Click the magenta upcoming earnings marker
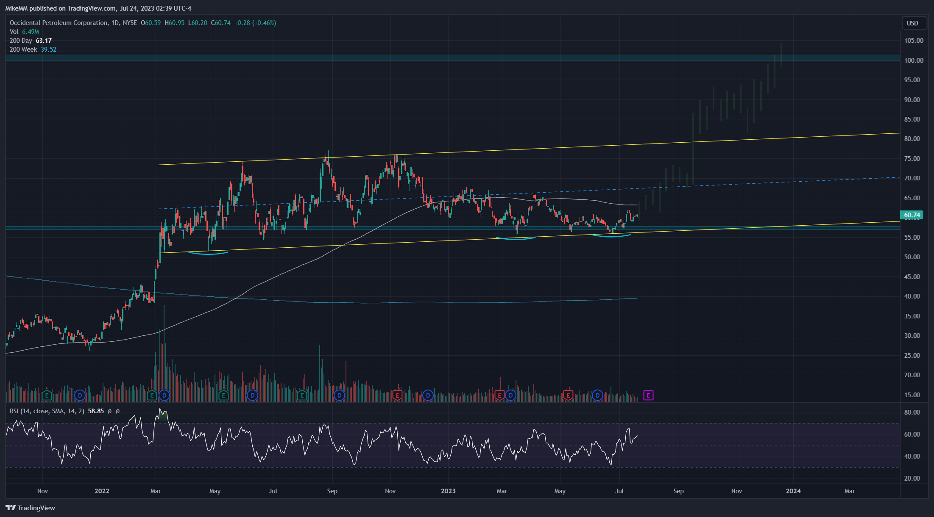The image size is (934, 517). click(x=648, y=395)
